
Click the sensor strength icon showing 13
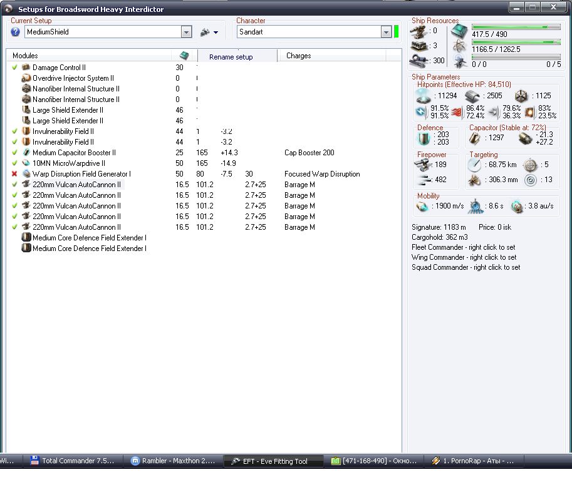tap(531, 180)
